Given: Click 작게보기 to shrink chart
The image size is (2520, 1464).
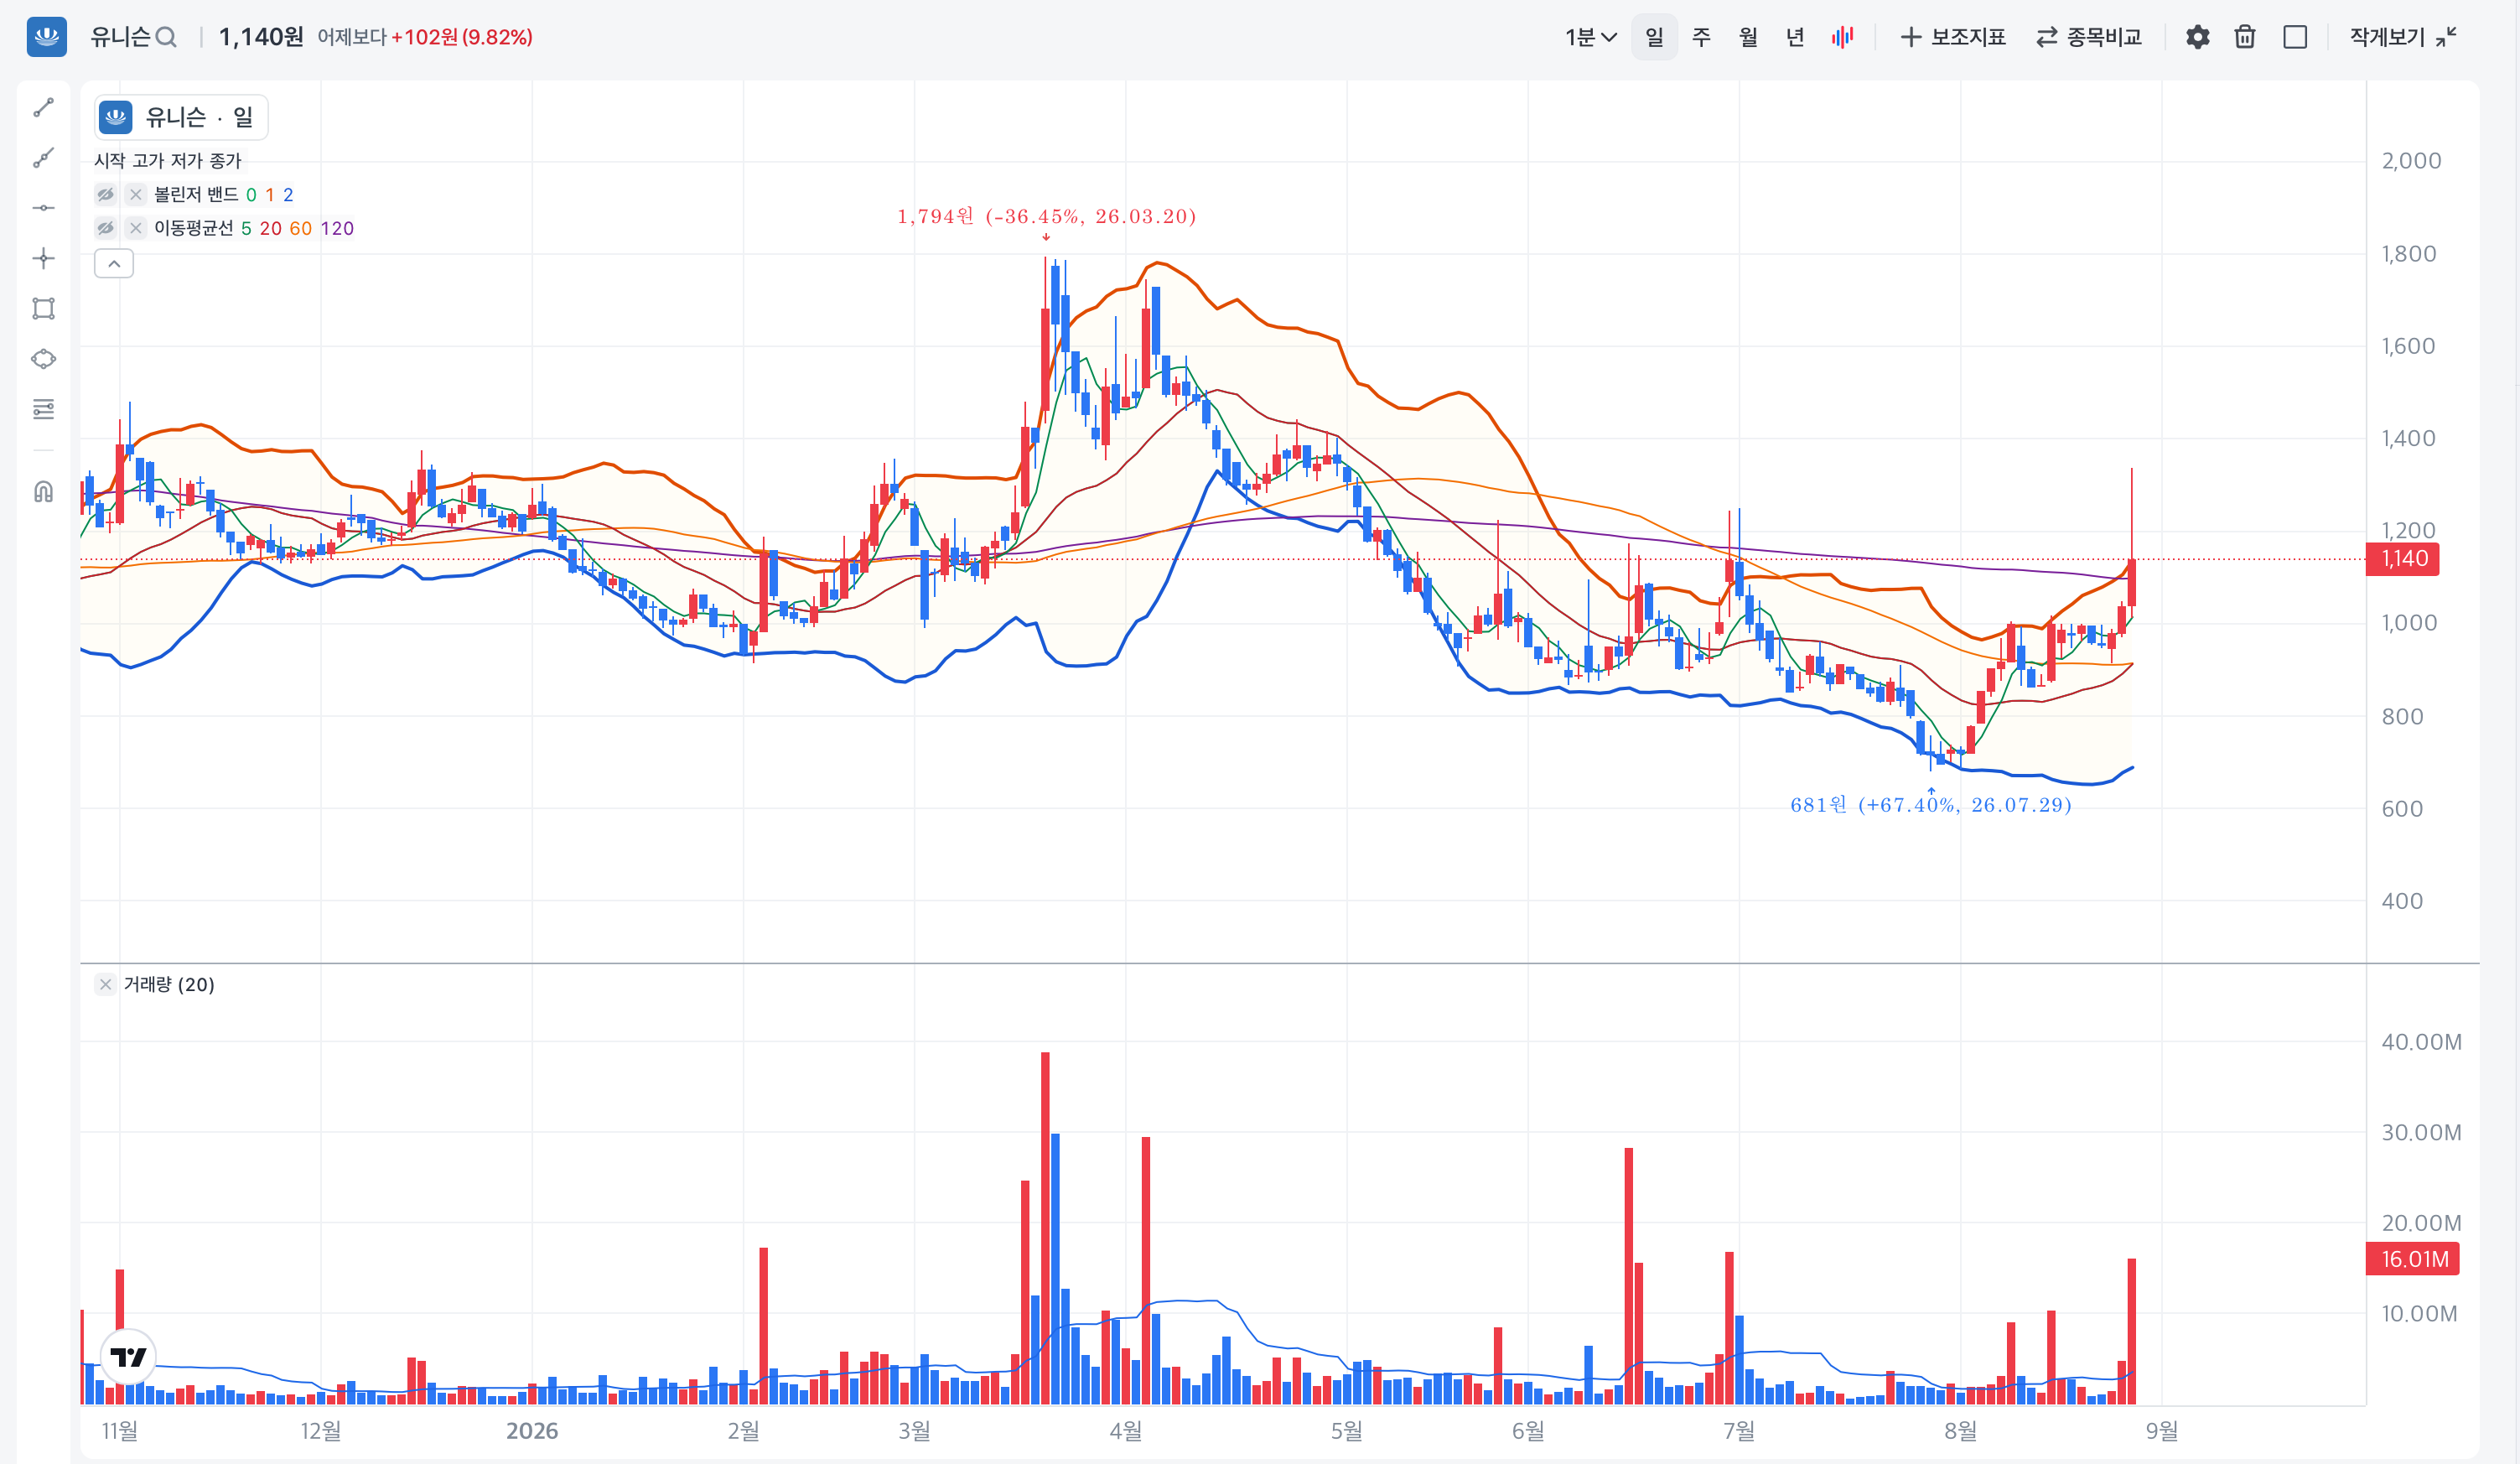Looking at the screenshot, I should coord(2403,37).
